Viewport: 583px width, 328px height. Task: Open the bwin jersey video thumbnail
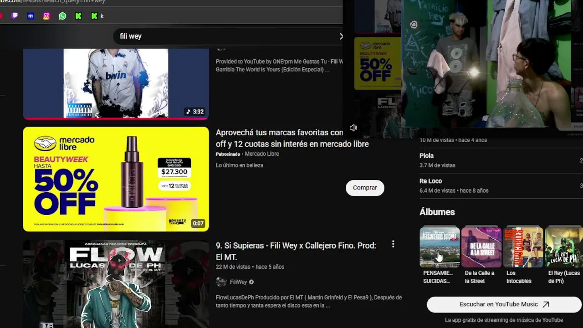pyautogui.click(x=116, y=83)
